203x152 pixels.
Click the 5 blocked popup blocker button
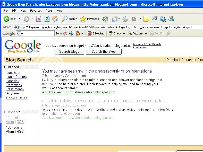pyautogui.click(x=96, y=33)
